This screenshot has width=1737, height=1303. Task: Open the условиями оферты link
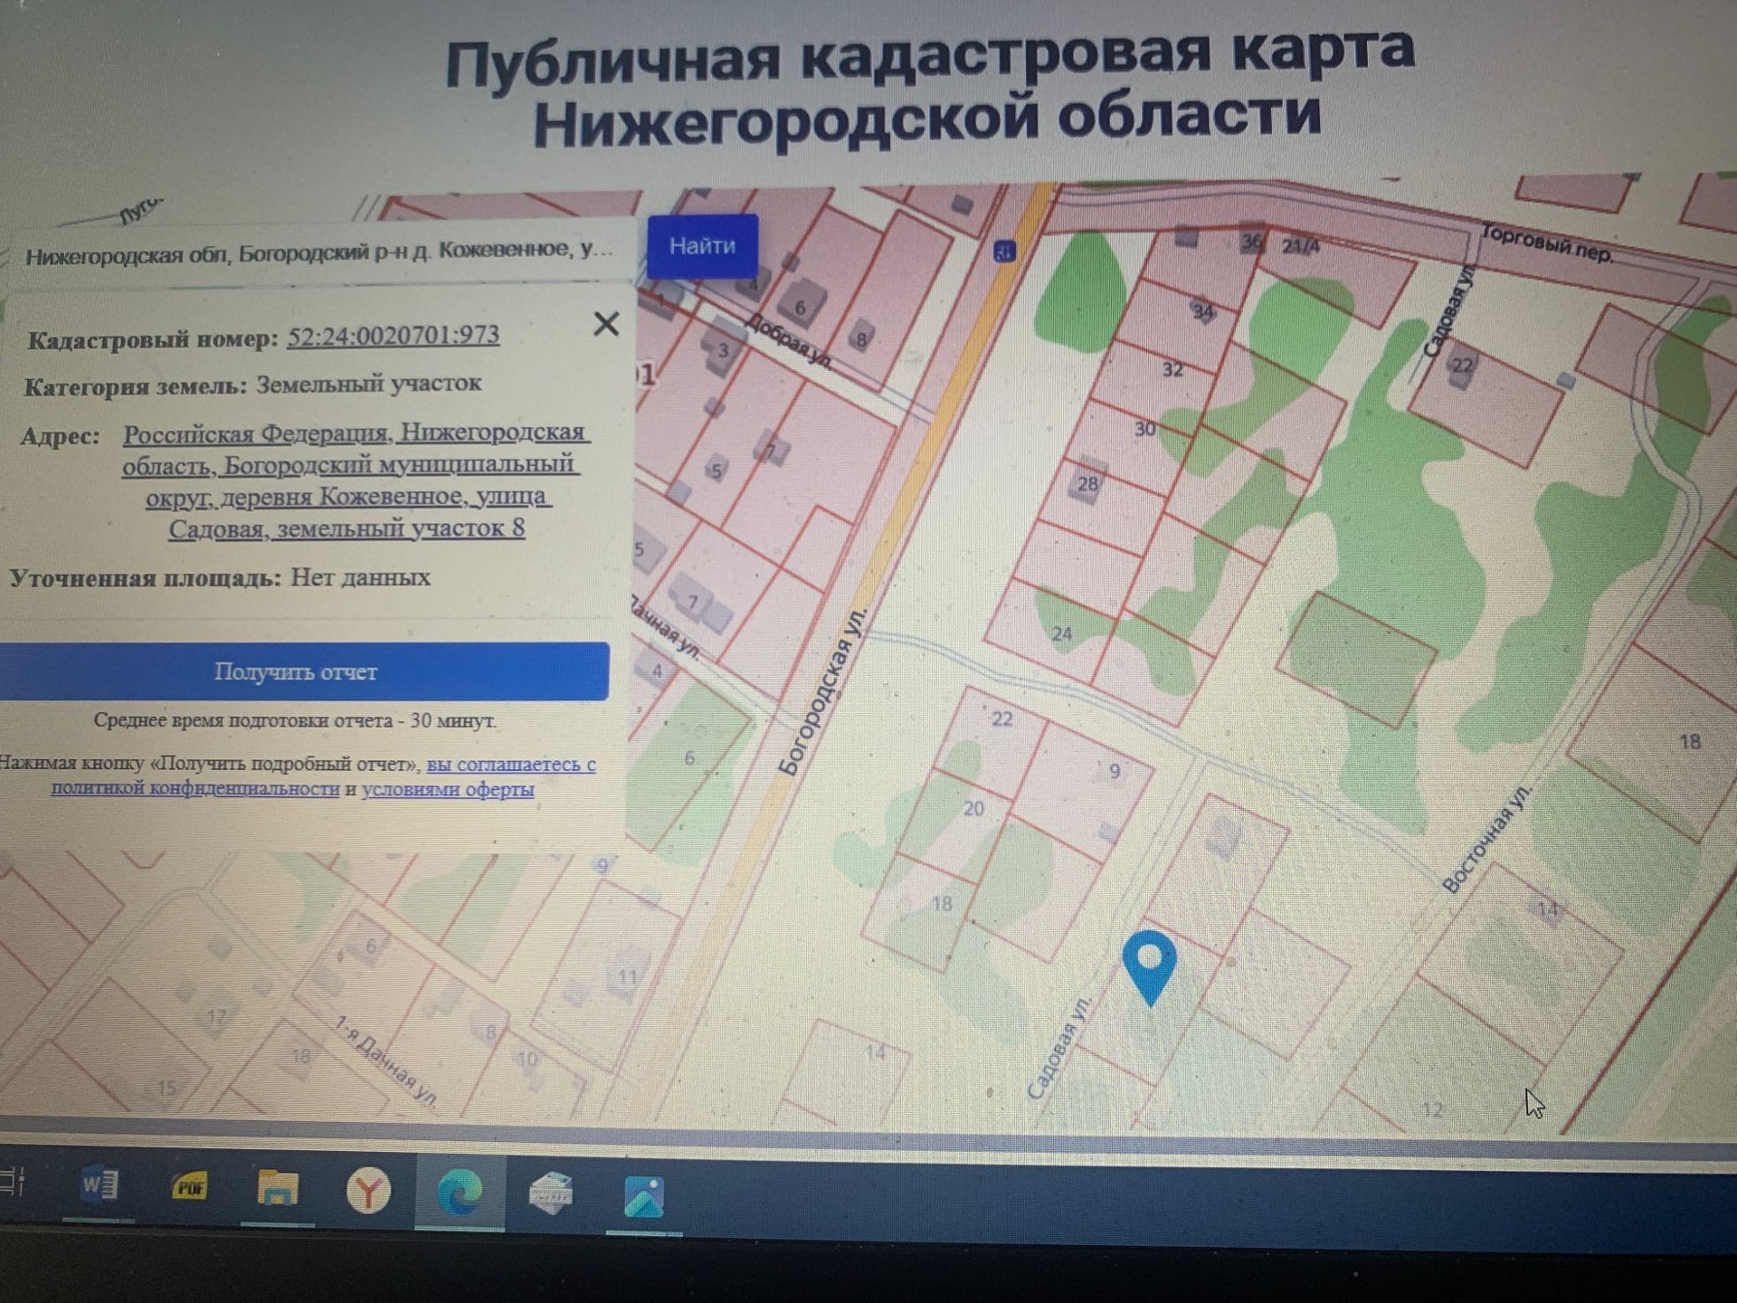pyautogui.click(x=448, y=789)
